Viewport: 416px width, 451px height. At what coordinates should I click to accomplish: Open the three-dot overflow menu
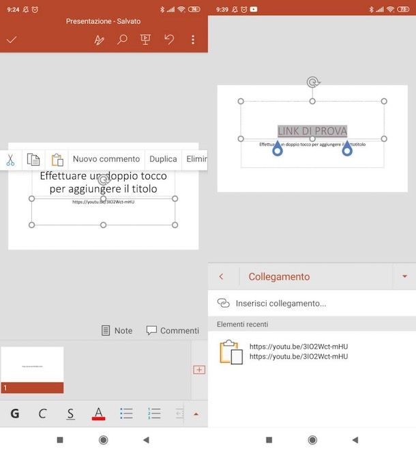click(193, 40)
